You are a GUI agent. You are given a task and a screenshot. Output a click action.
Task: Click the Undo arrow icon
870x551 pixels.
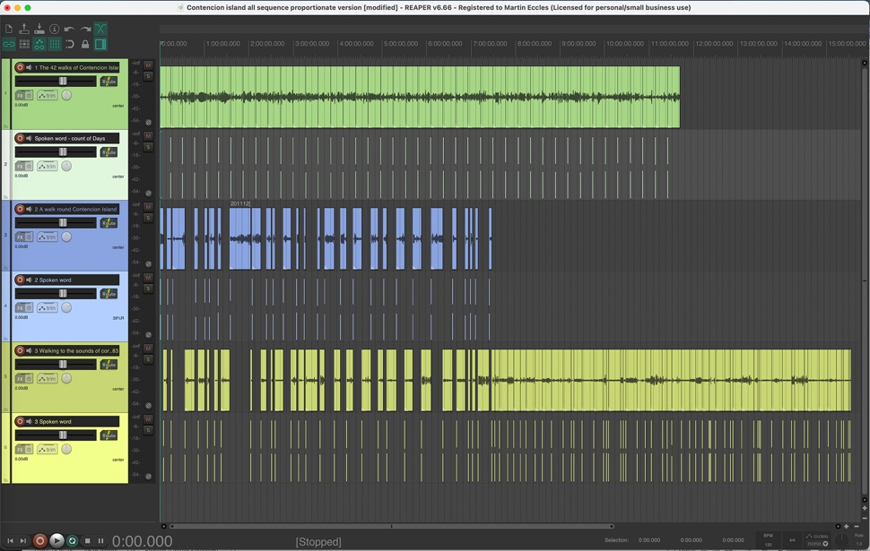point(70,29)
